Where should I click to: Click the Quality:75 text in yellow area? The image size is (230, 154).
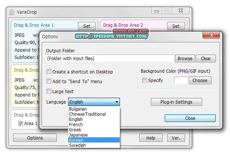pos(25,87)
